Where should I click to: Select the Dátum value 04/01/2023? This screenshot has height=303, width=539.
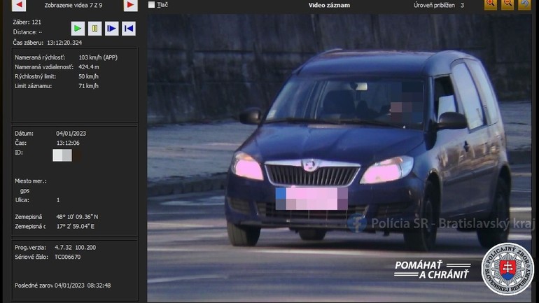point(71,133)
